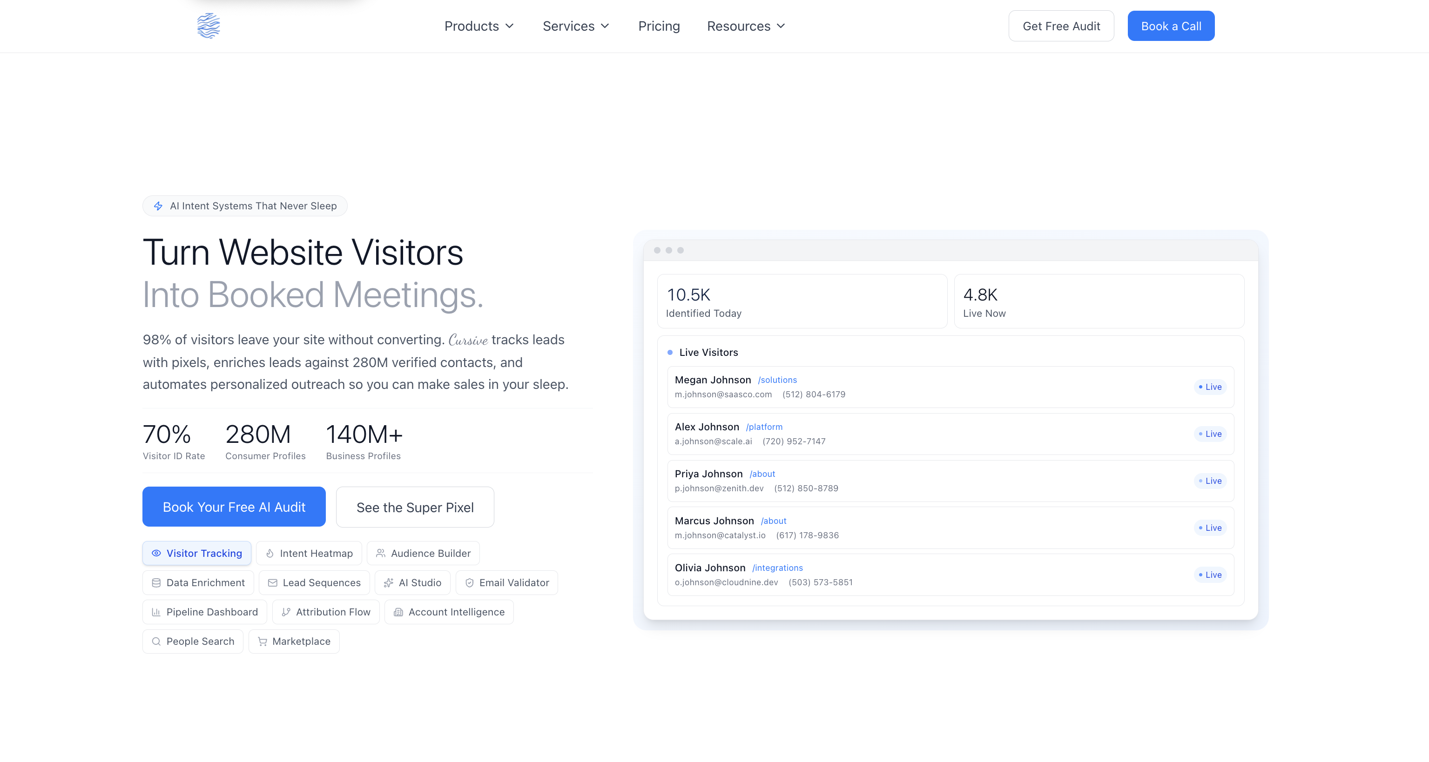Open the Resources dropdown menu
This screenshot has height=762, width=1429.
pyautogui.click(x=746, y=26)
